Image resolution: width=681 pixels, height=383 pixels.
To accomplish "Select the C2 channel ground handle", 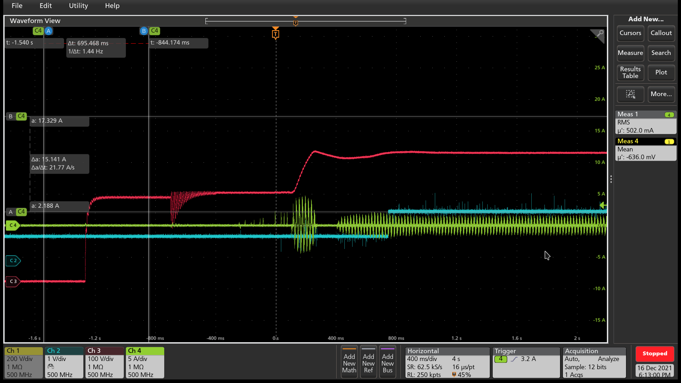I will [x=13, y=261].
